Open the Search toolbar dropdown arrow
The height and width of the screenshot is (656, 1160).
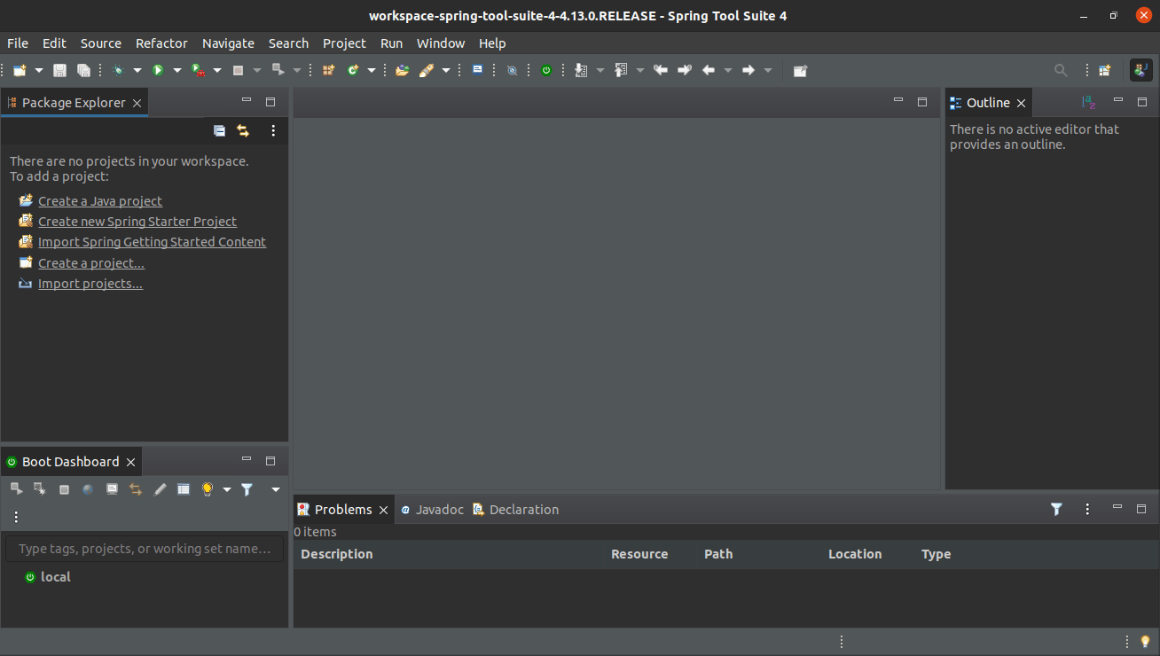coord(446,71)
